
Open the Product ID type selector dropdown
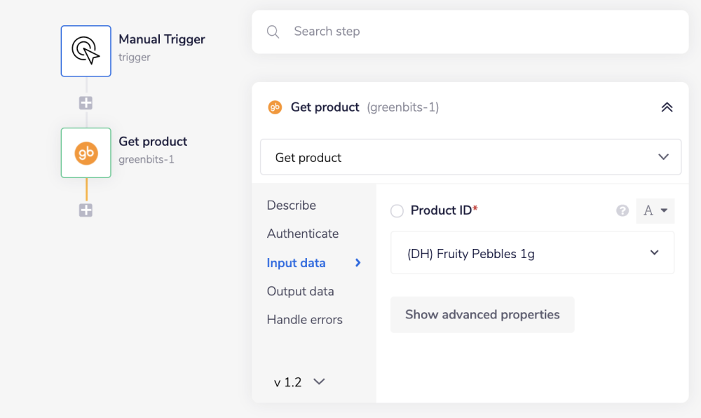coord(655,210)
